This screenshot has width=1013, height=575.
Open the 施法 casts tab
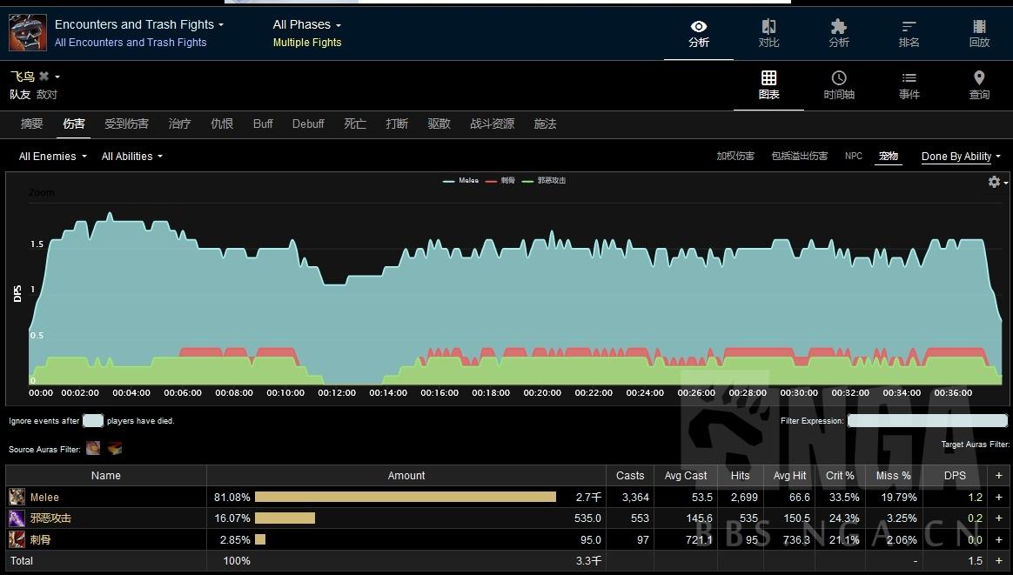pyautogui.click(x=545, y=124)
